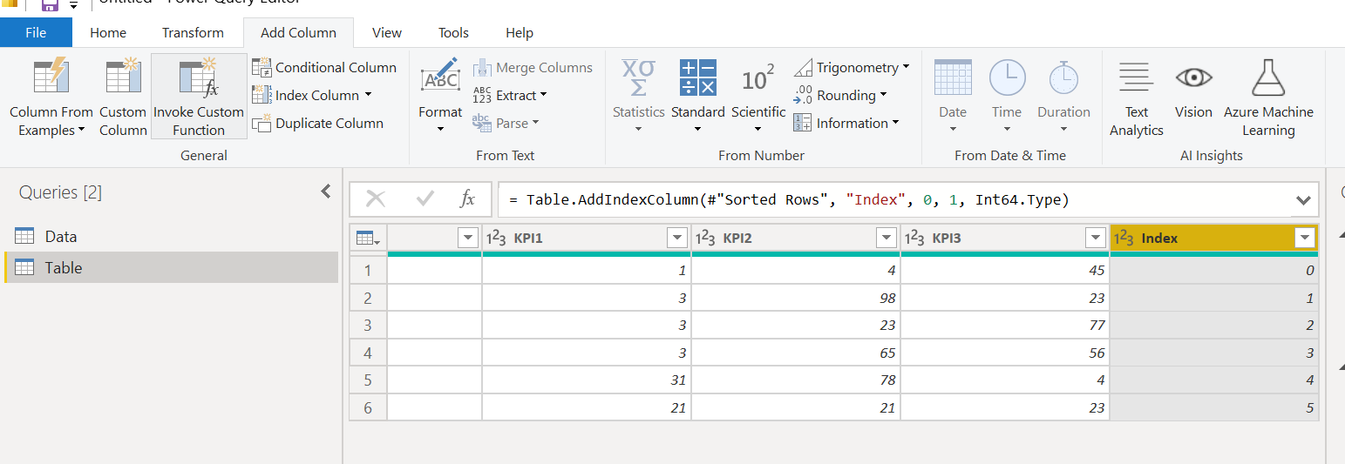Click KPI3 cell with value 77

click(x=1005, y=325)
